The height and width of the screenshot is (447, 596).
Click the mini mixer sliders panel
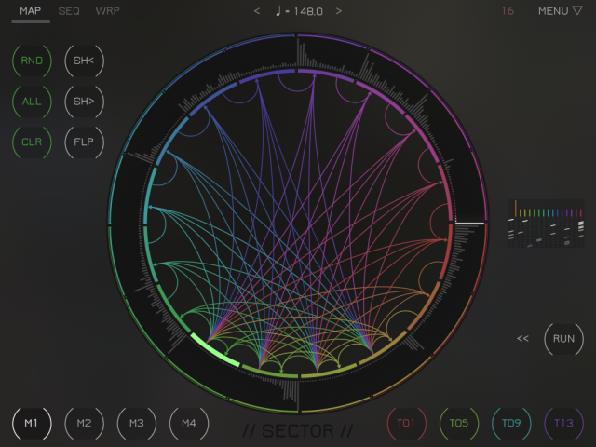pyautogui.click(x=547, y=224)
